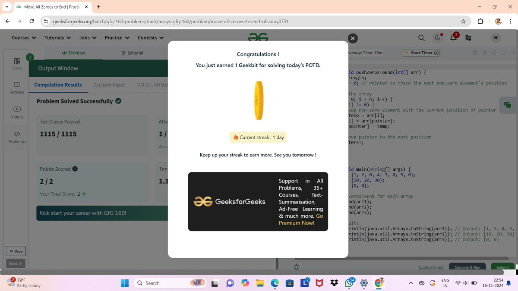Click the copy code icon in editor toolbar
This screenshot has height=291, width=518.
475,53
